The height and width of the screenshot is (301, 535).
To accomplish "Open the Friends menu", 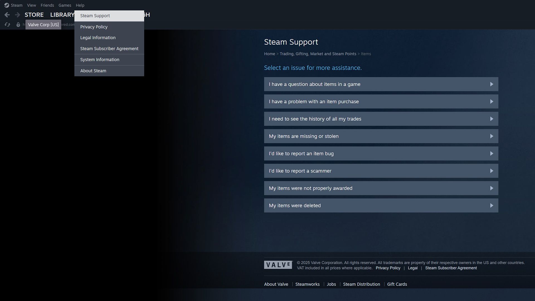I will click(x=47, y=5).
